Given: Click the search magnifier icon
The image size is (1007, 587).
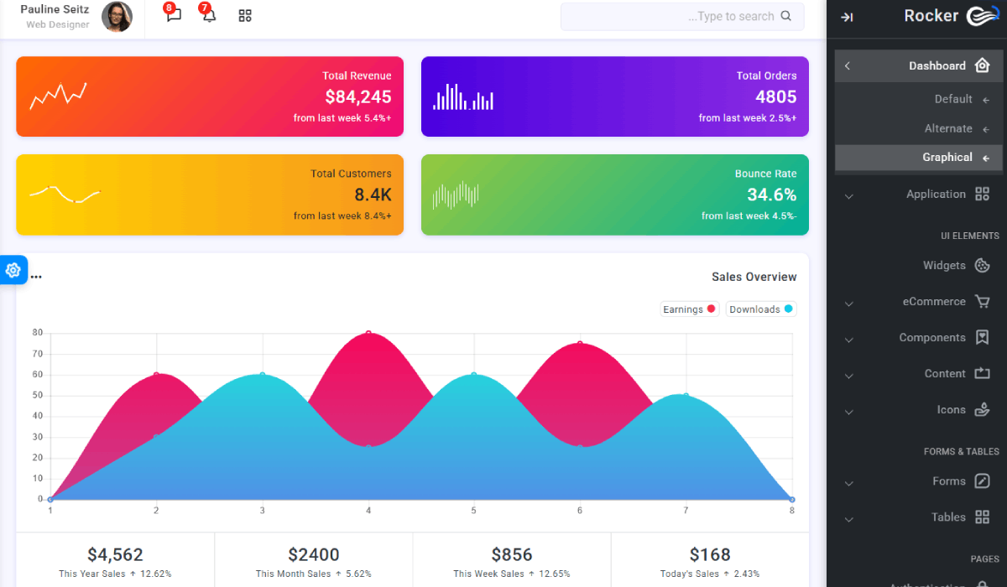Looking at the screenshot, I should tap(786, 16).
